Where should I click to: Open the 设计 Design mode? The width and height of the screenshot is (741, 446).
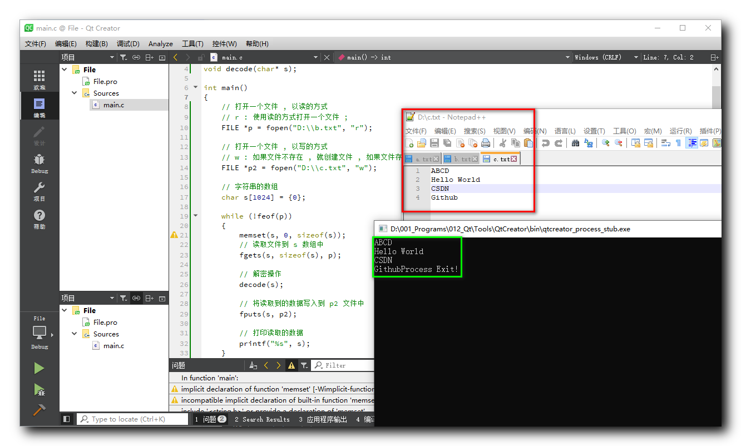[39, 136]
